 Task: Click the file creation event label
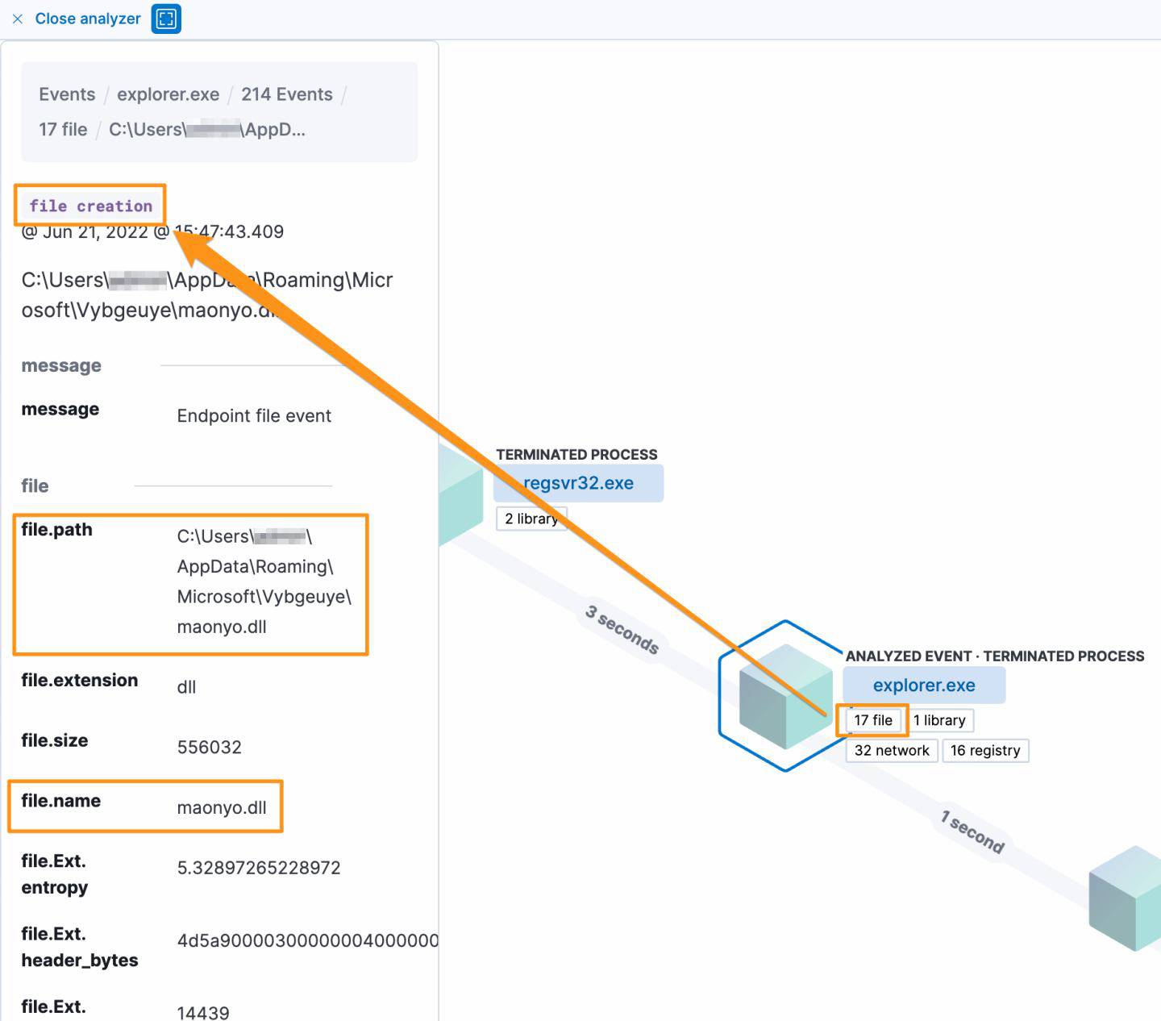coord(90,206)
